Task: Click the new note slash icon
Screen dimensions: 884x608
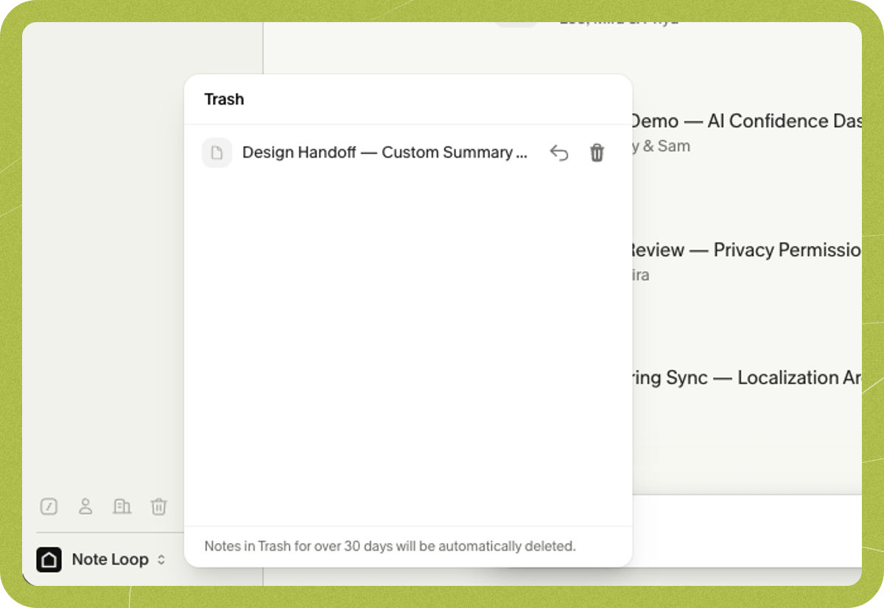Action: [49, 506]
